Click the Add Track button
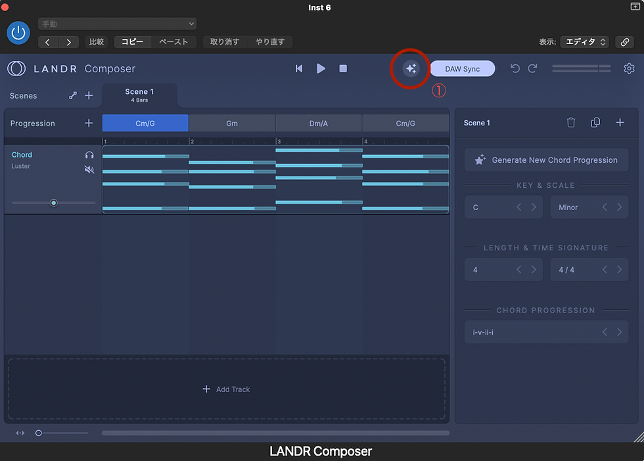 226,389
